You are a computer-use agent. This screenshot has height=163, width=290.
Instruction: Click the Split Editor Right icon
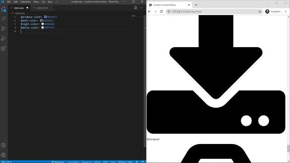[135, 8]
